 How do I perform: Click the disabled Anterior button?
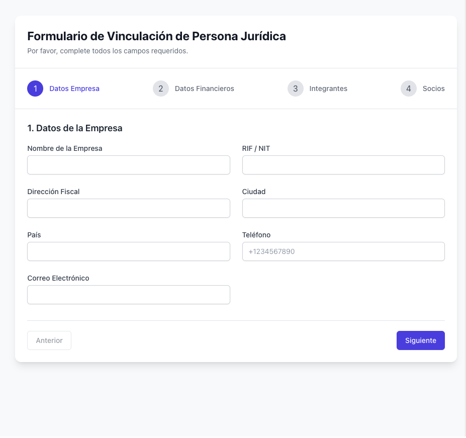(49, 340)
